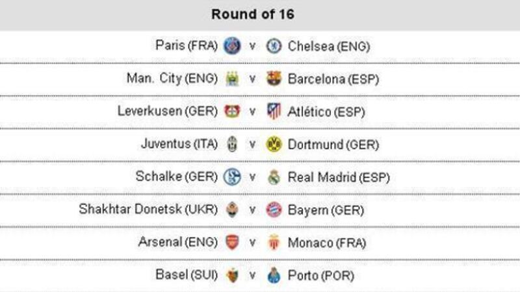This screenshot has width=520, height=292.
Task: Click the Schalke club crest icon
Action: pos(232,177)
